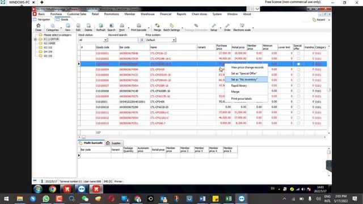Open Print barcode dropdown arrow
Viewport: 363px width, 204px height.
pos(149,28)
